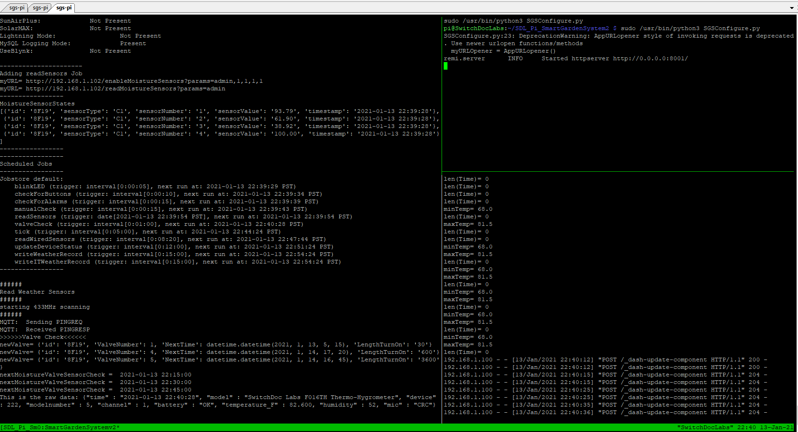Click the checkForButtons job line
This screenshot has width=798, height=432.
point(168,194)
